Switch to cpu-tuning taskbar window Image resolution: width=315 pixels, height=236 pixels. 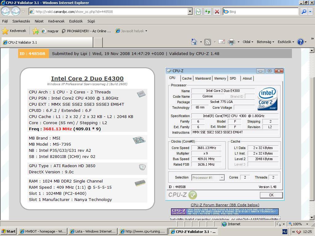(x=143, y=231)
